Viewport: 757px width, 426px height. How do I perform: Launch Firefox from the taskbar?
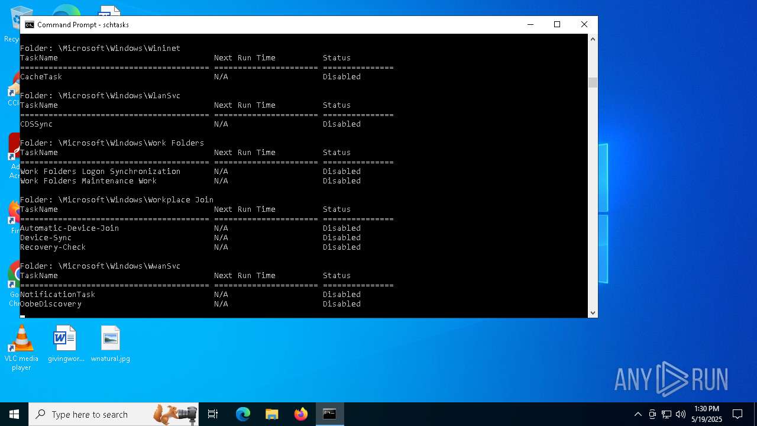point(301,414)
